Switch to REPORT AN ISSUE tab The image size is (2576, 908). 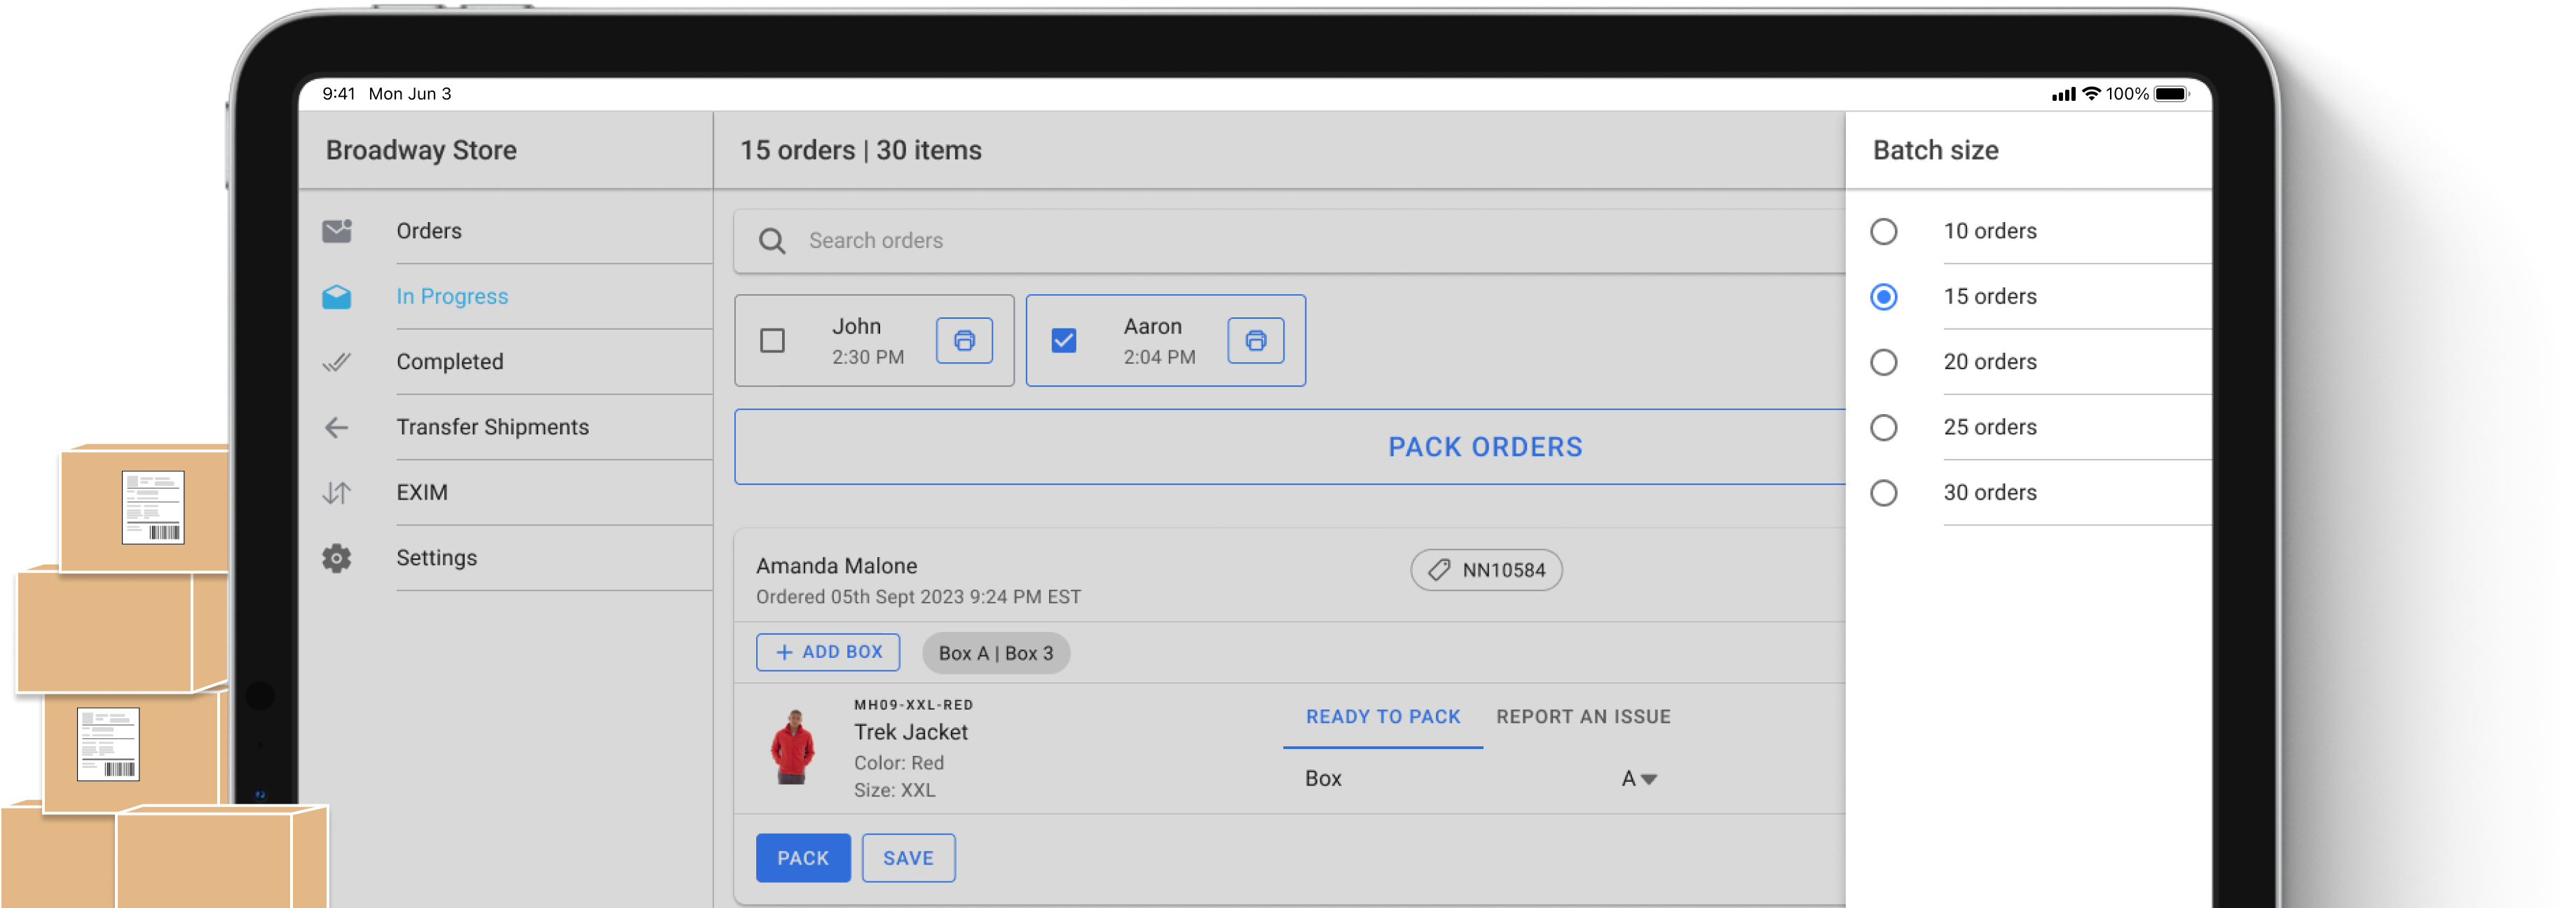coord(1583,717)
